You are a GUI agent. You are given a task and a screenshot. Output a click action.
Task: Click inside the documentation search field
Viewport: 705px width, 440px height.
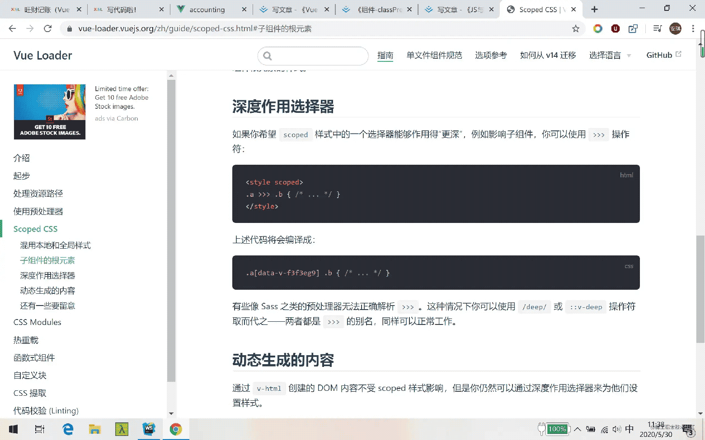[x=313, y=56]
